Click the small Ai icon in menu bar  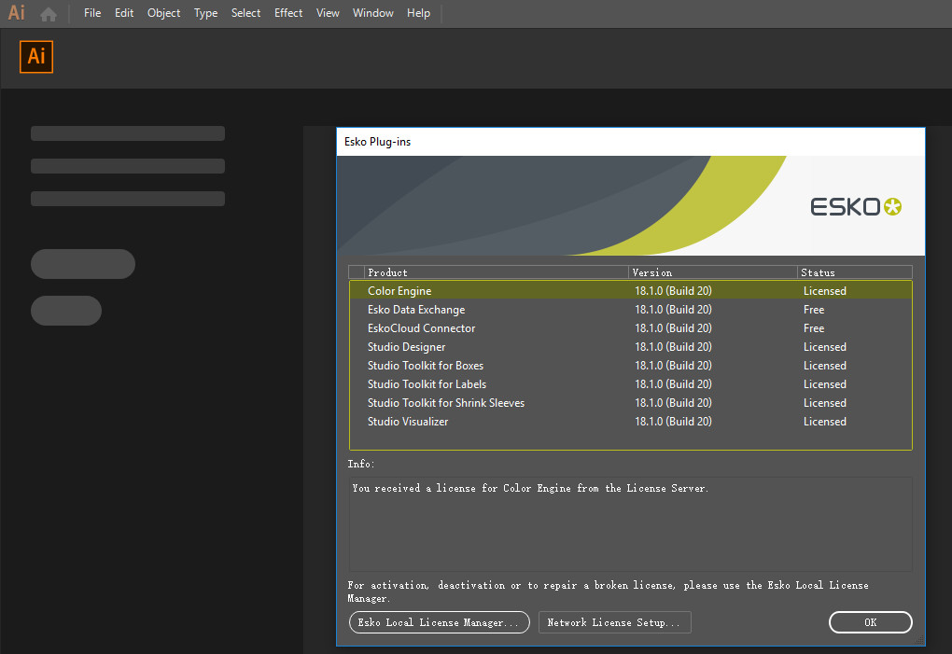pyautogui.click(x=17, y=13)
